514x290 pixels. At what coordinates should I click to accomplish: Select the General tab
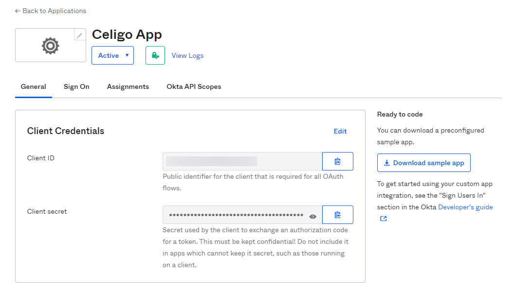pyautogui.click(x=34, y=87)
